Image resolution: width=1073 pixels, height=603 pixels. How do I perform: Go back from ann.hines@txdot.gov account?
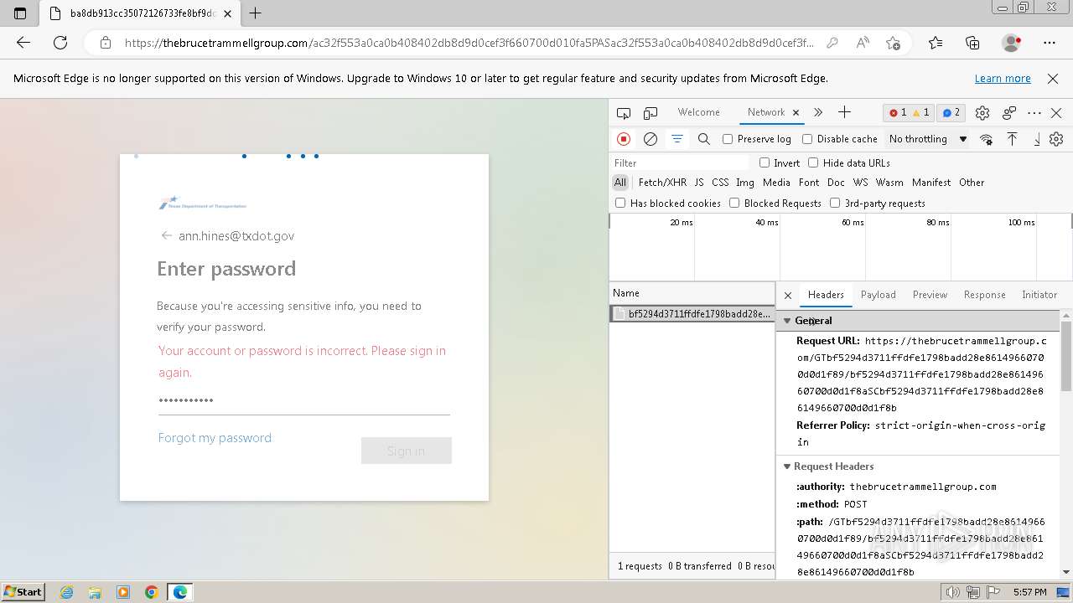pyautogui.click(x=166, y=236)
